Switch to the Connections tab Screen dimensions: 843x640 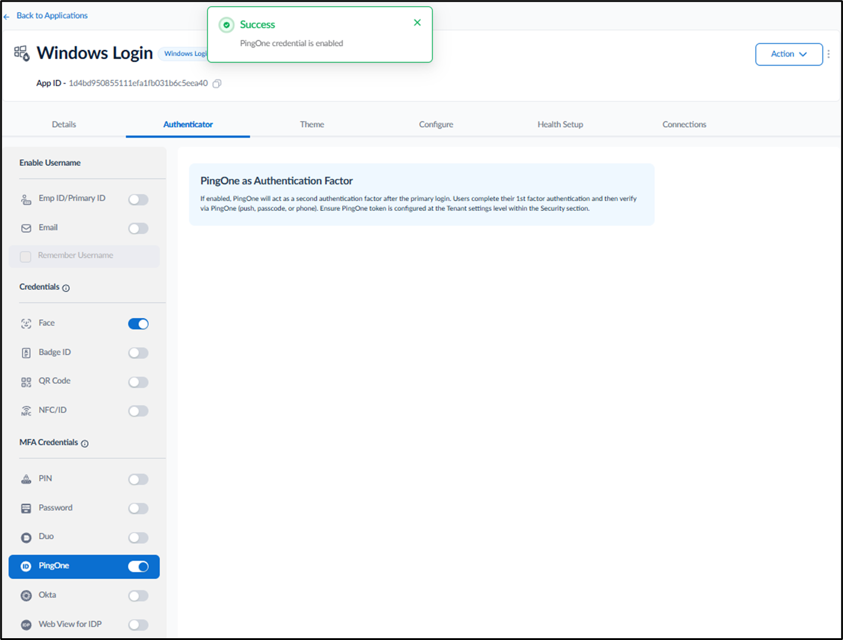(684, 124)
